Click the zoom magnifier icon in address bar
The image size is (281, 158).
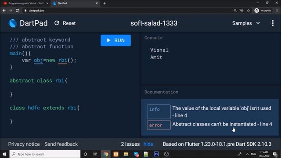[235, 11]
